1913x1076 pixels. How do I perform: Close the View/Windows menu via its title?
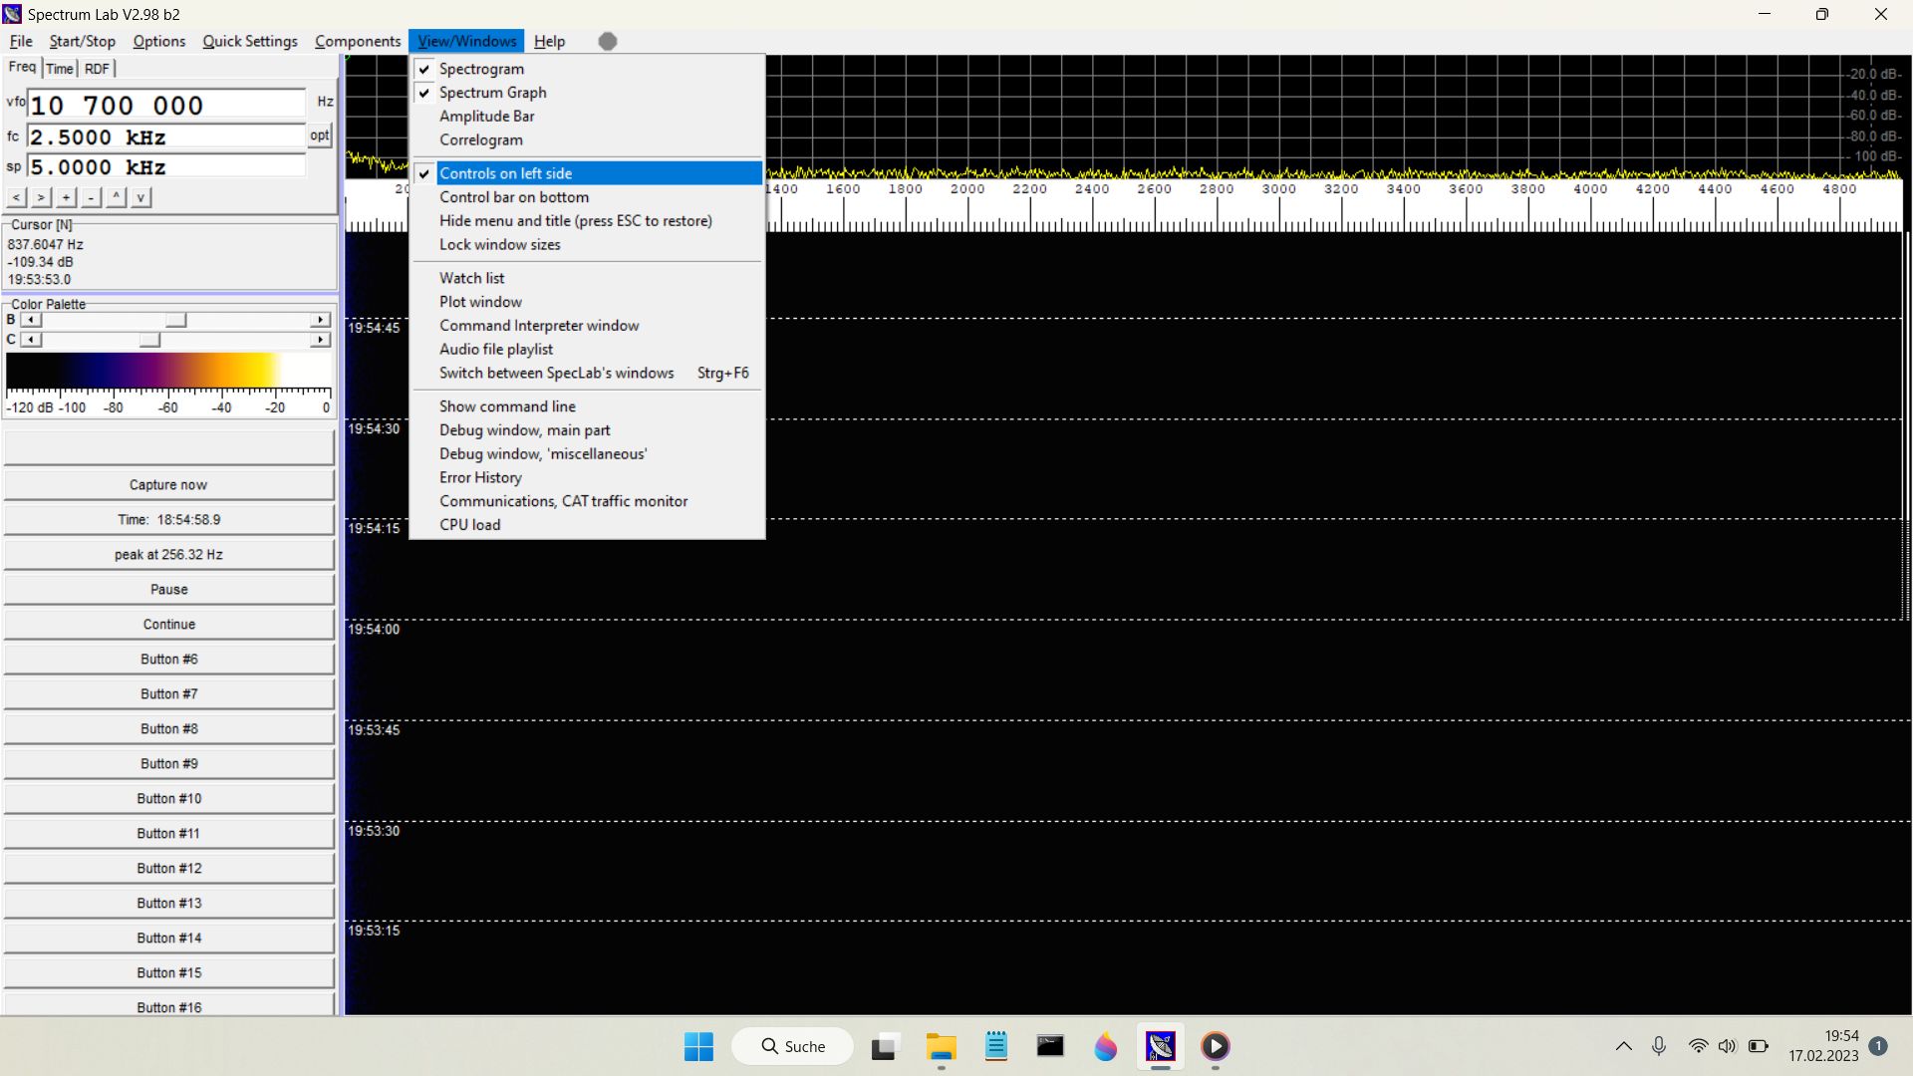pyautogui.click(x=467, y=41)
